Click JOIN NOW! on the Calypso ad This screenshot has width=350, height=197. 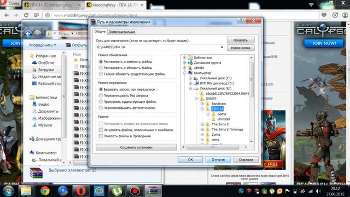tap(324, 43)
